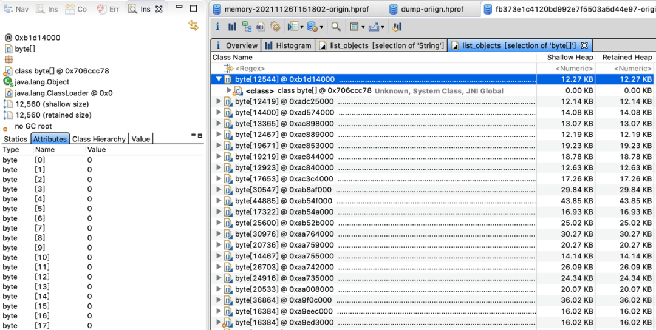Click the thread overview gears icon
The height and width of the screenshot is (330, 656).
point(275,27)
